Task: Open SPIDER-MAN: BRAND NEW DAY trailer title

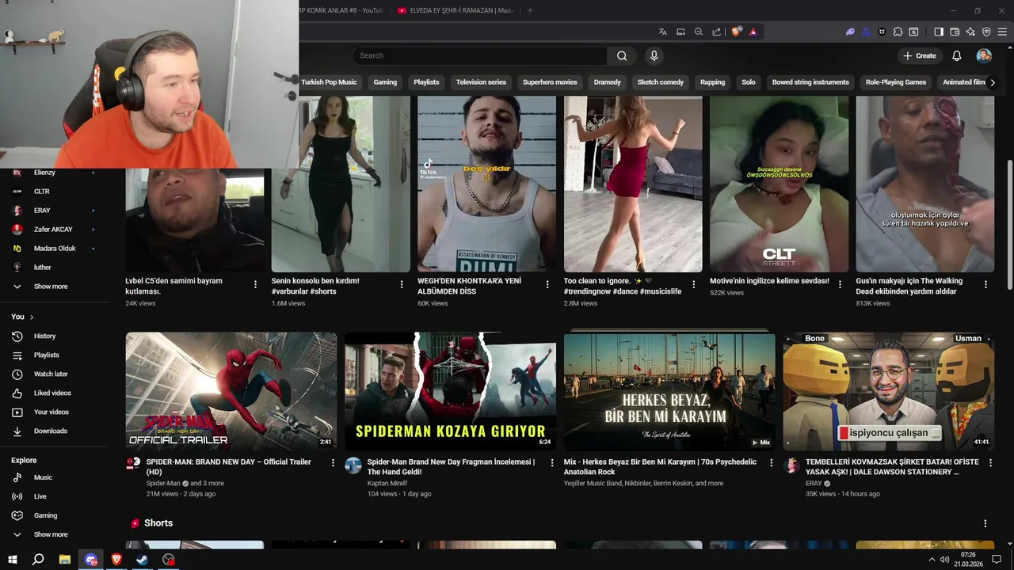Action: [229, 467]
